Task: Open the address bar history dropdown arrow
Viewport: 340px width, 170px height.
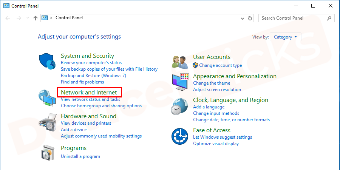Action: (243, 18)
